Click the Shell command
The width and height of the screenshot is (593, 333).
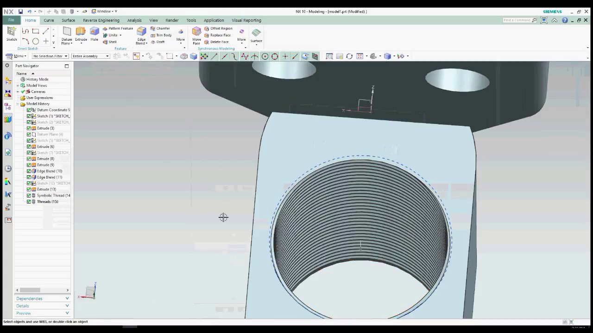[x=110, y=42]
